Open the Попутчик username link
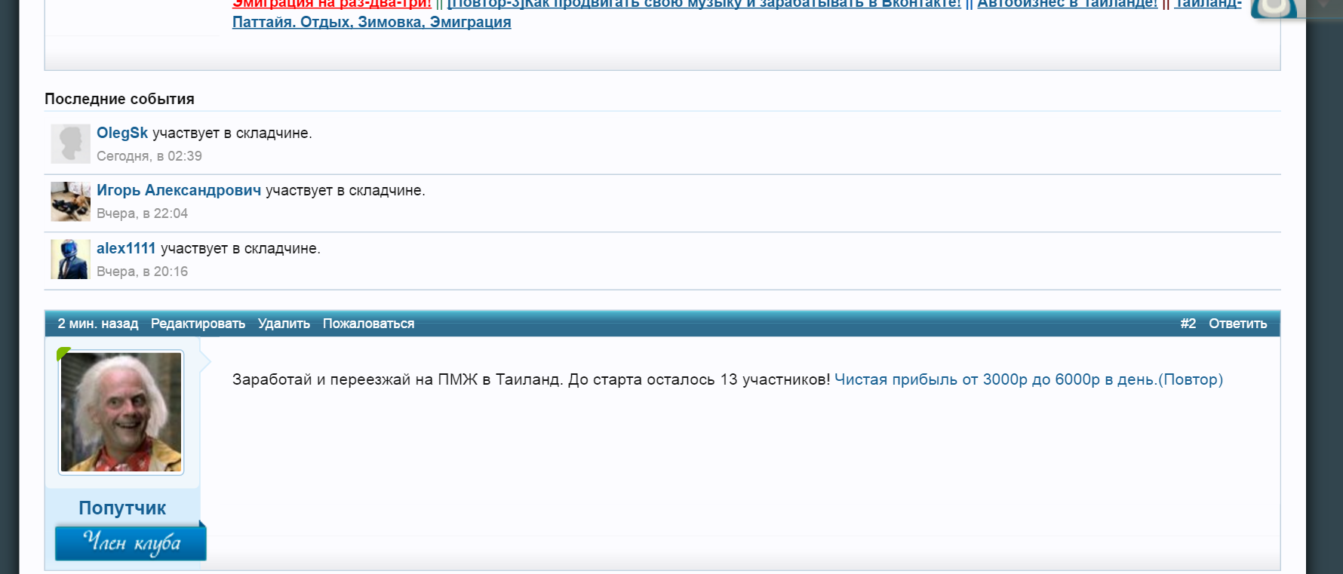 [x=122, y=508]
